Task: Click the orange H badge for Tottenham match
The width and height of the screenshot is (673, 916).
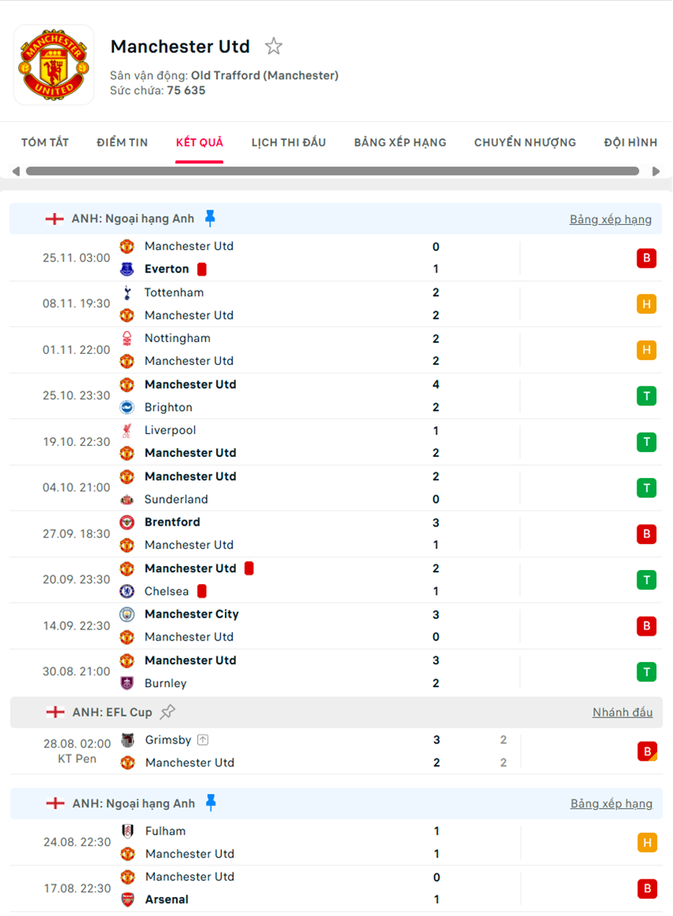Action: point(646,304)
